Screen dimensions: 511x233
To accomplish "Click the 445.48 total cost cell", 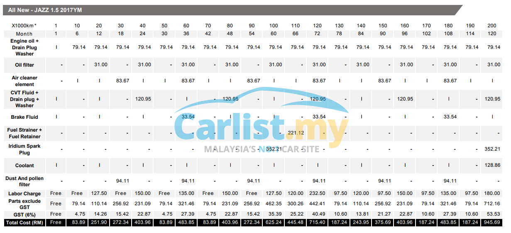I will click(296, 222).
